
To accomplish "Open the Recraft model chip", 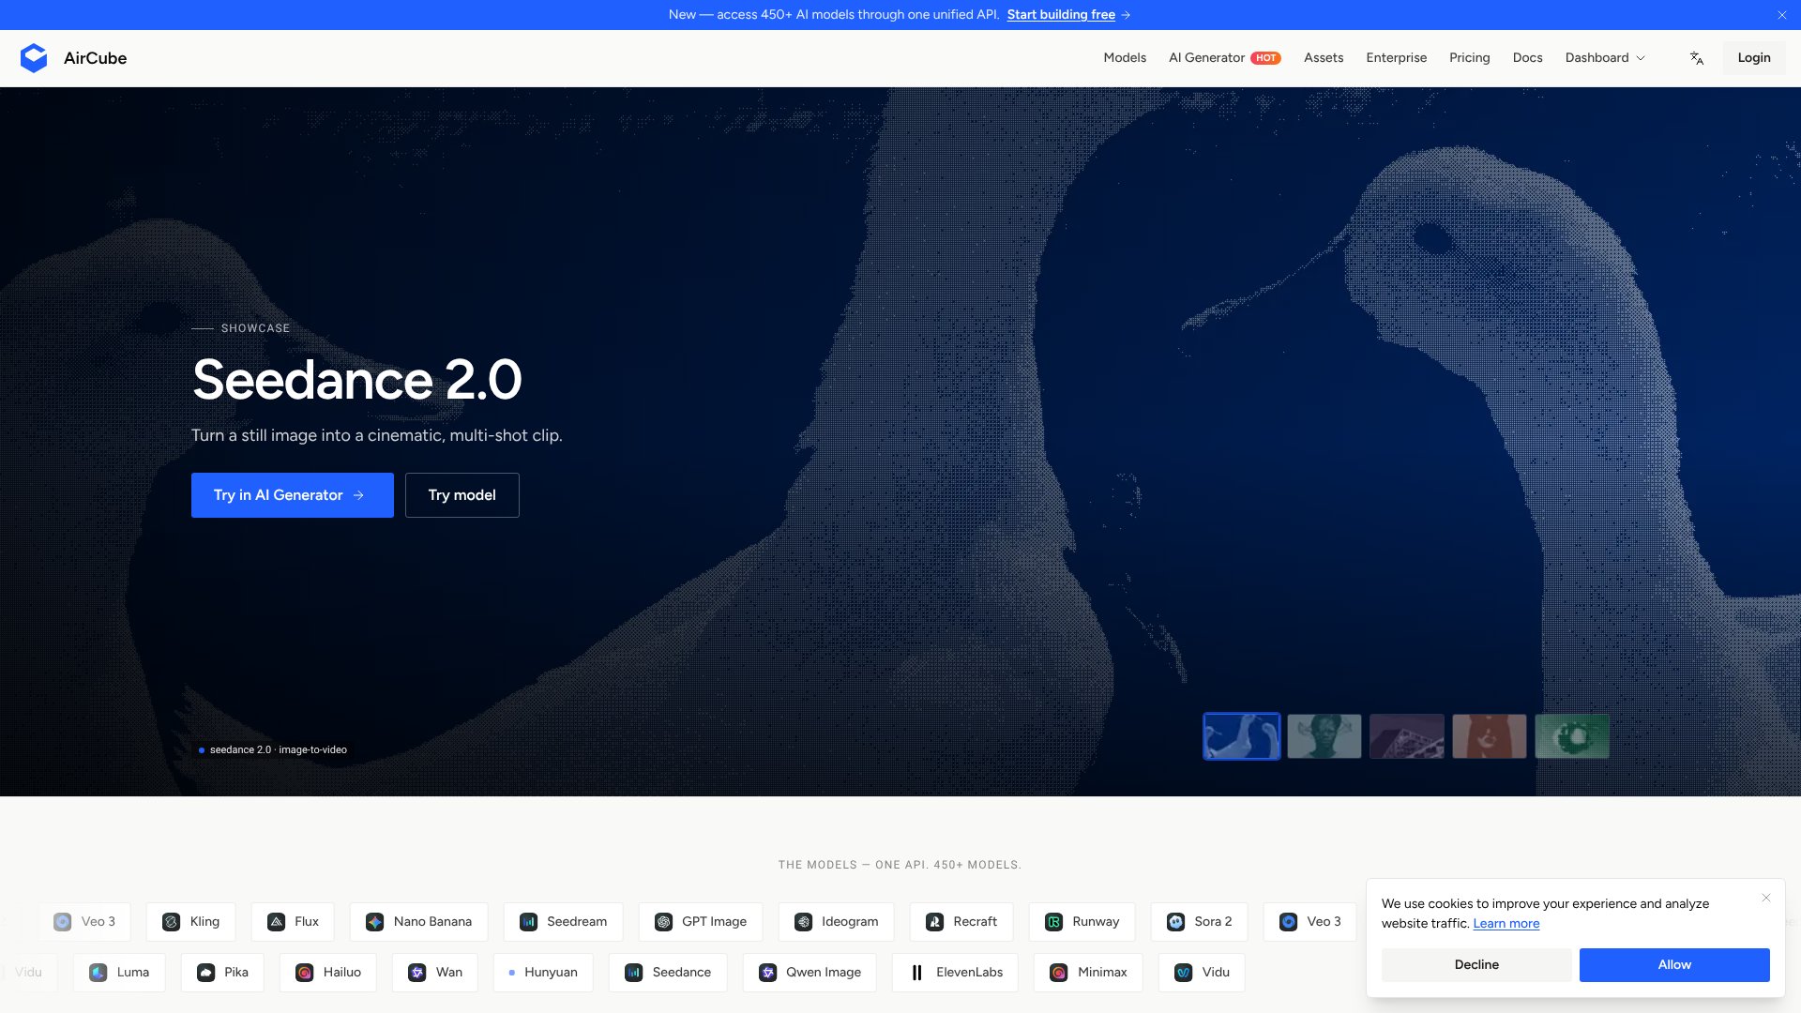I will pyautogui.click(x=961, y=922).
